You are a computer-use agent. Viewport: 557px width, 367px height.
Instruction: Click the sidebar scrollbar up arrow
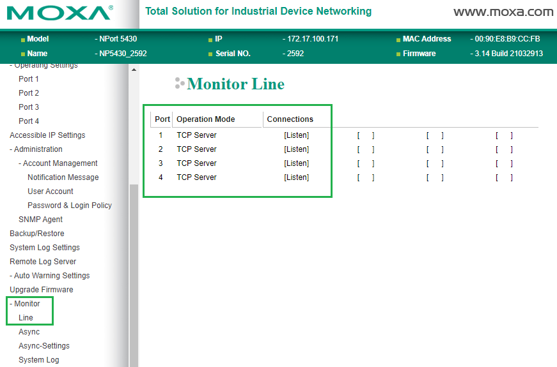(134, 69)
